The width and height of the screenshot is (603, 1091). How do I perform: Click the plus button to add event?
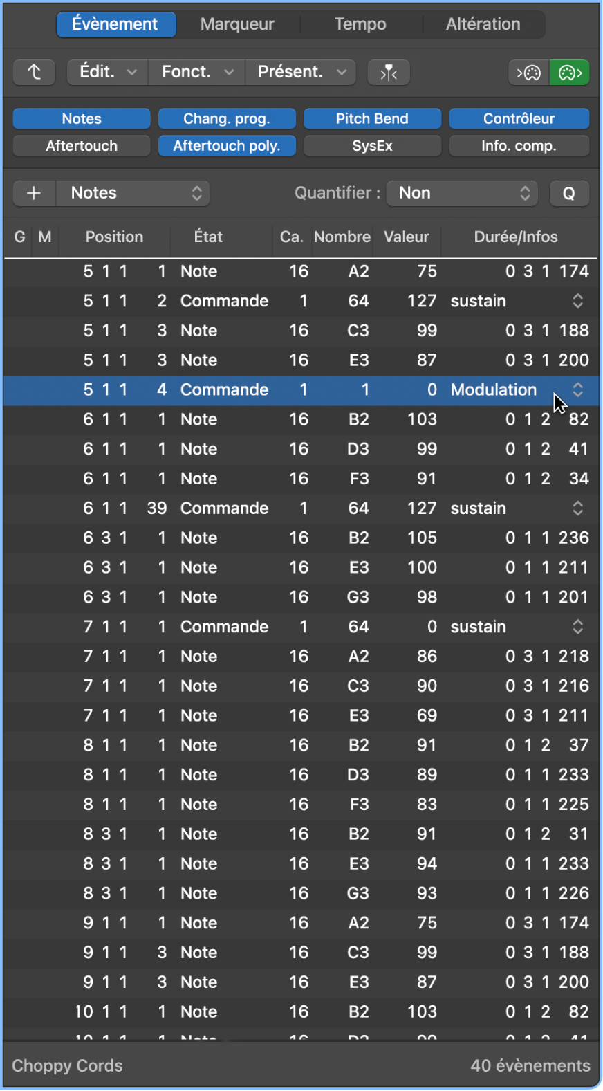click(x=34, y=193)
